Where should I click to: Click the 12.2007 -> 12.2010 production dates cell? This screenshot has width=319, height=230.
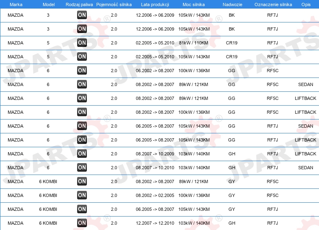[155, 223]
